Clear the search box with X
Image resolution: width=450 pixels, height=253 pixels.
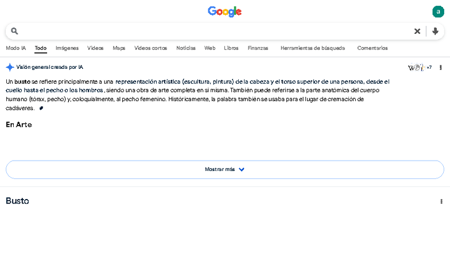tap(417, 31)
